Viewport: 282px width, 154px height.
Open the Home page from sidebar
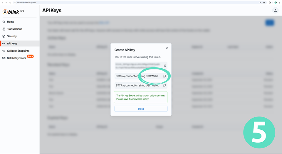click(11, 22)
